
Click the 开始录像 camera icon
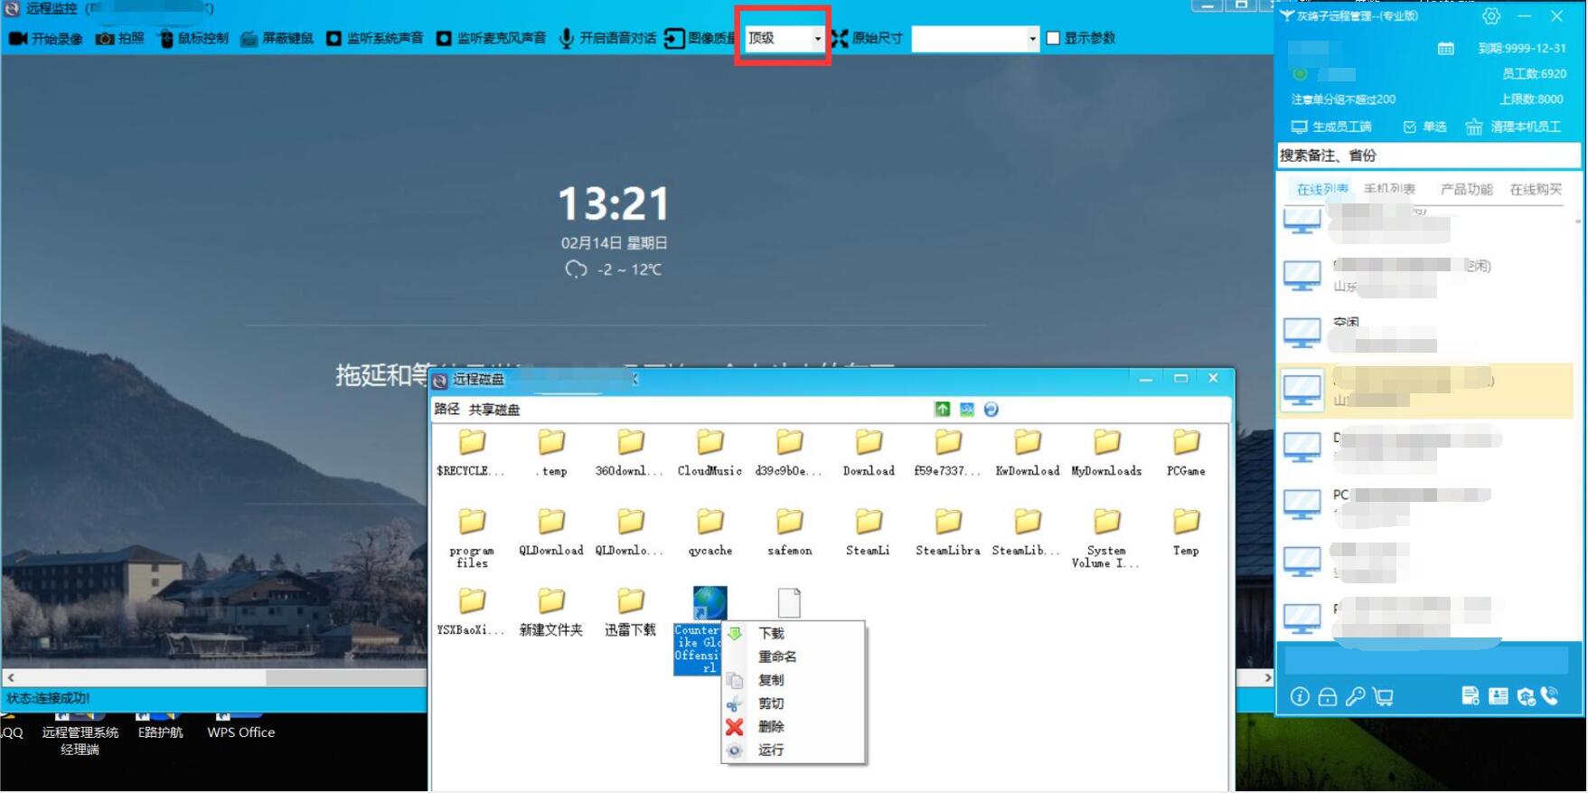18,39
